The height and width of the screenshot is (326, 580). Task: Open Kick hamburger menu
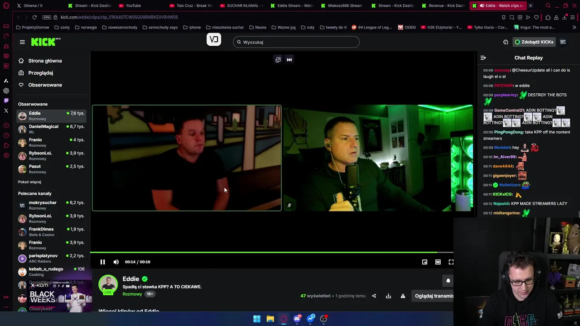click(x=22, y=42)
